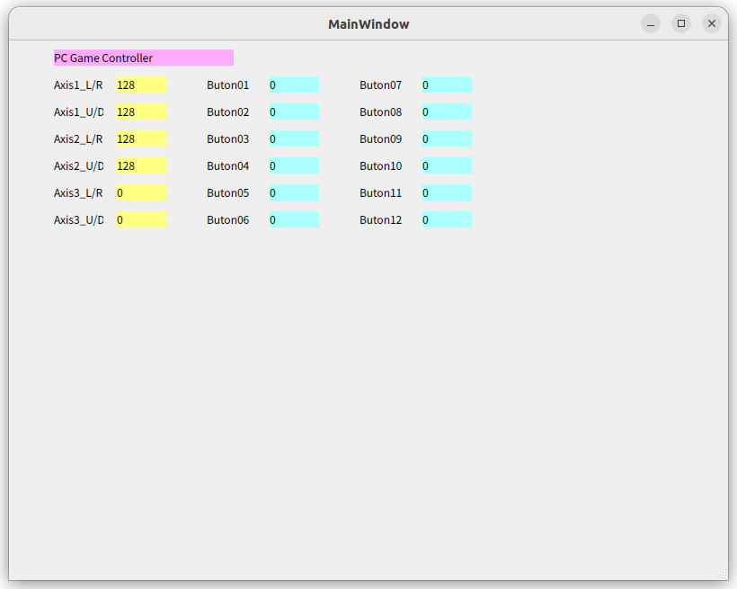737x589 pixels.
Task: Click the Buton09 label text
Action: (x=379, y=138)
